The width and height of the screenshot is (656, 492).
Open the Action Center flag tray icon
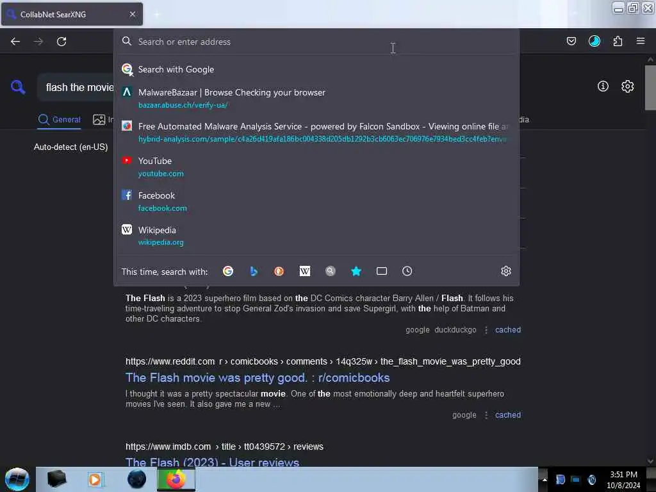point(560,479)
